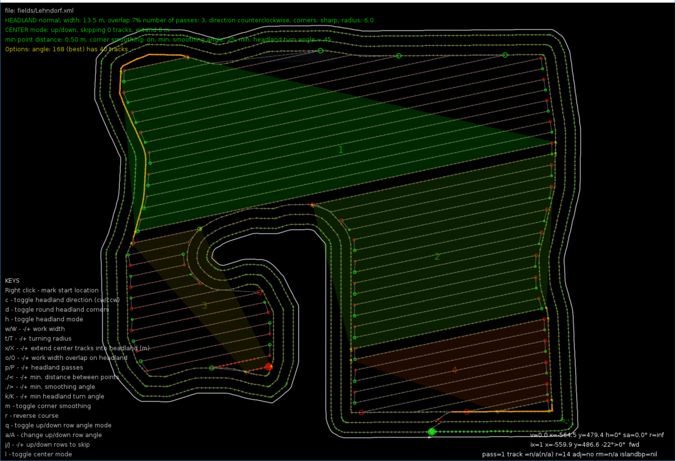Click 't/T - -/+ turning radius' line
Image resolution: width=675 pixels, height=461 pixels.
pos(38,339)
